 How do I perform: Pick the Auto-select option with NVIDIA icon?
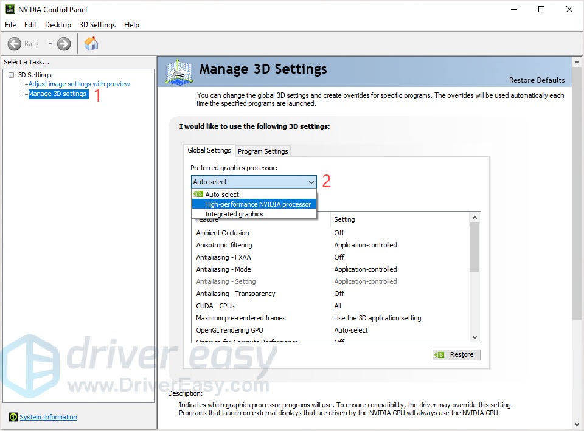(x=222, y=195)
